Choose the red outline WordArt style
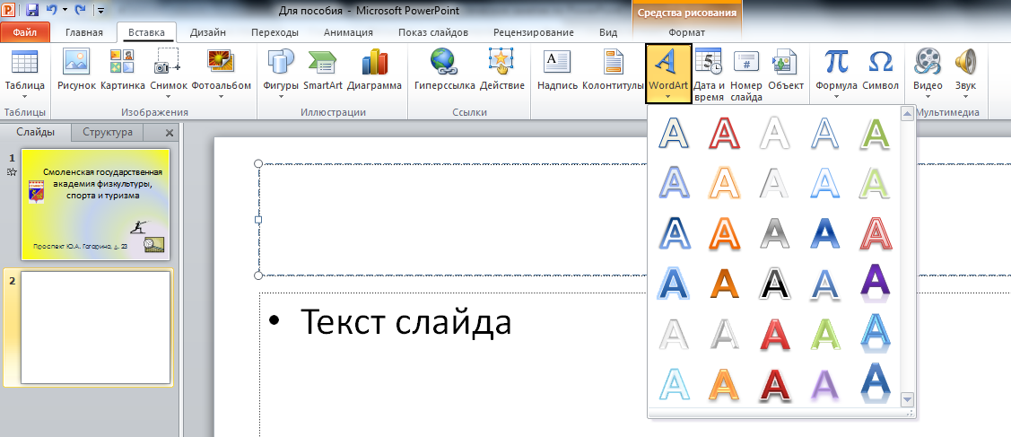Viewport: 1011px width, 437px height. 724,134
